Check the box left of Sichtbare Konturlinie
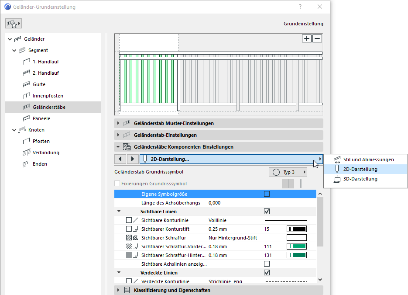Viewport: 408px width, 295px height. [129, 220]
